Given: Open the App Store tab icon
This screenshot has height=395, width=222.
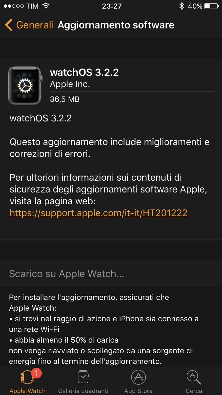Looking at the screenshot, I should [139, 378].
